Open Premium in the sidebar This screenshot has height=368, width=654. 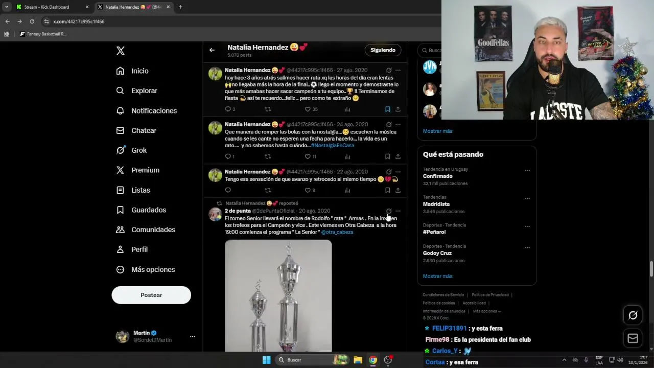(x=137, y=170)
